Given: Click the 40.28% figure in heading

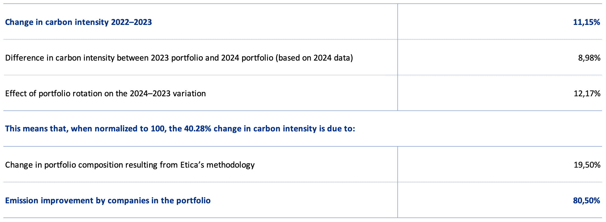Looking at the screenshot, I should pos(198,129).
